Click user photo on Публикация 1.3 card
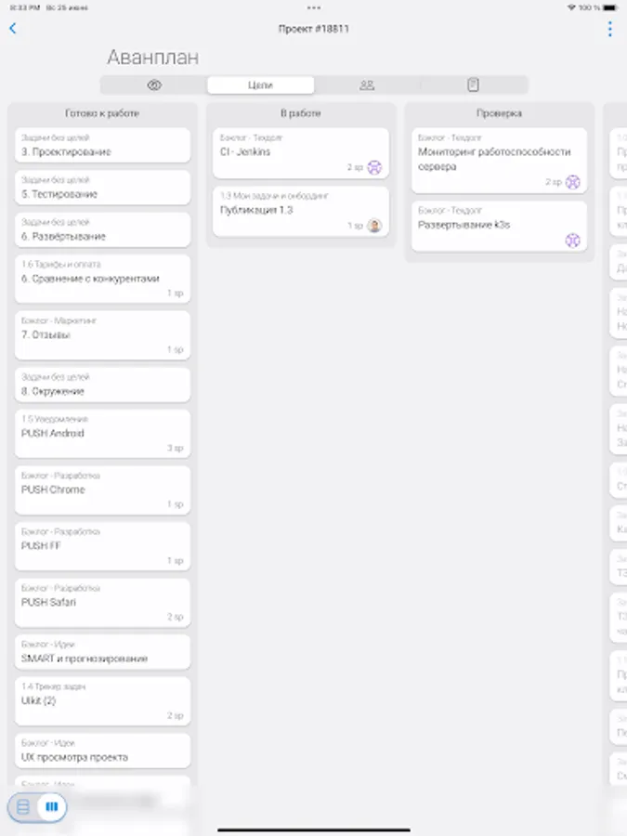 click(374, 226)
